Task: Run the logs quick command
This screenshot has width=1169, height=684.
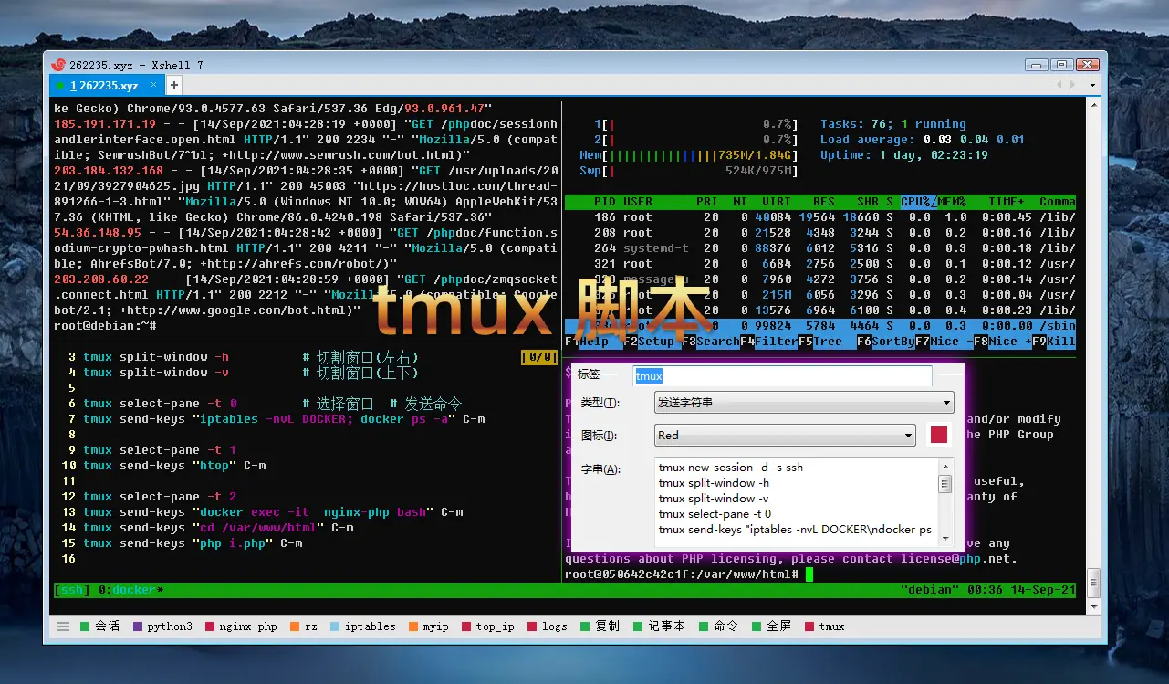Action: [x=548, y=626]
